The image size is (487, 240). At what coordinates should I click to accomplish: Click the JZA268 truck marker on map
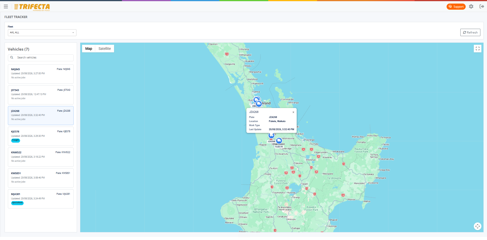(x=271, y=136)
